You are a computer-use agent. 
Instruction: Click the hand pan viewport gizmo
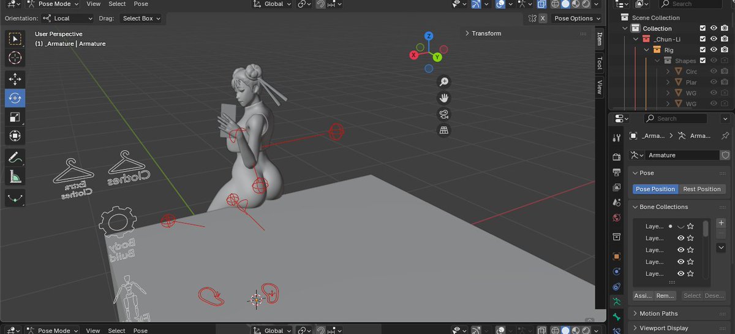[x=444, y=98]
